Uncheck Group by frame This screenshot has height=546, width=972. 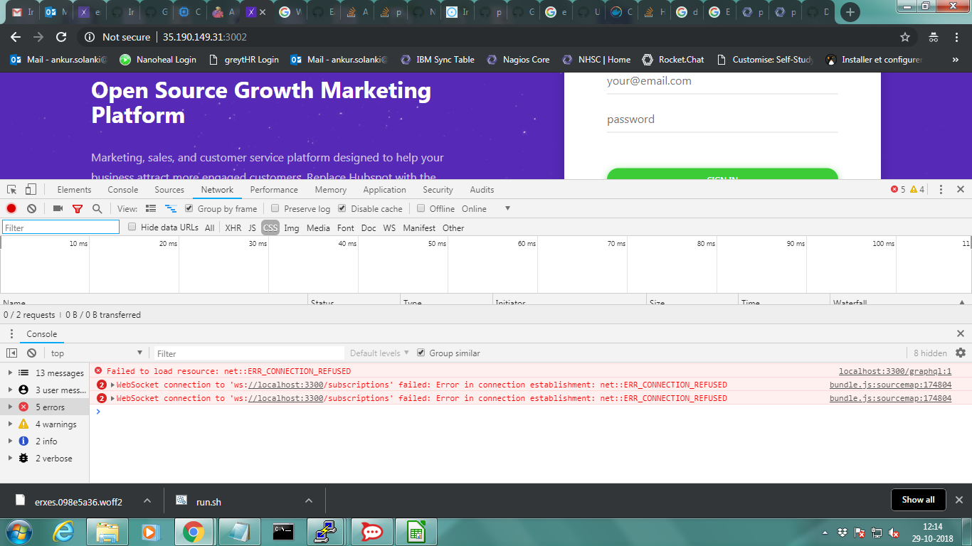[x=189, y=208]
